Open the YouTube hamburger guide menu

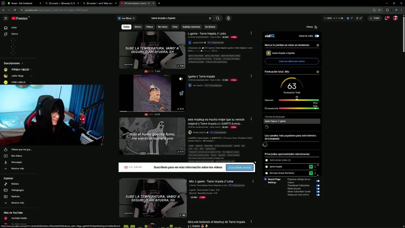point(5,18)
